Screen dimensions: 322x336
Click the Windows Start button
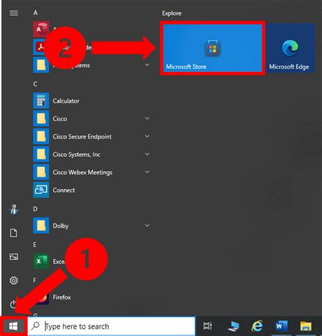click(14, 326)
